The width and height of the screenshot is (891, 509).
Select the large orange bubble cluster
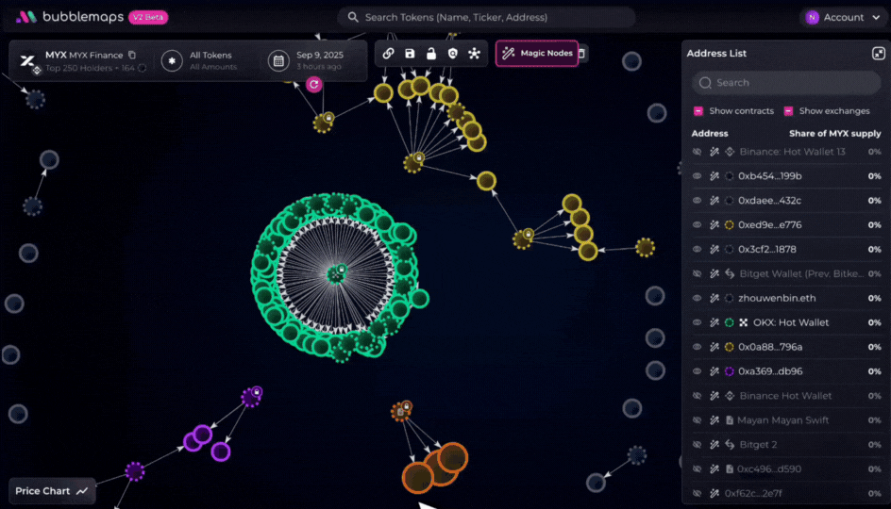(x=435, y=467)
